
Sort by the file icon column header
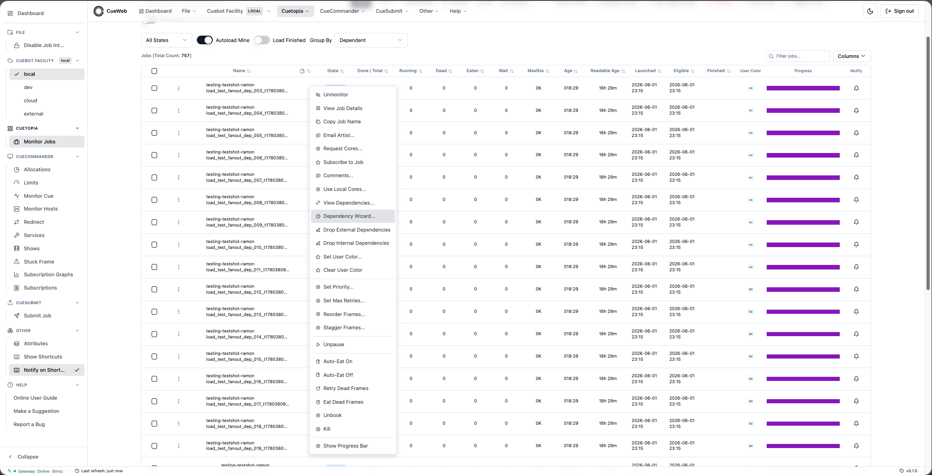(x=305, y=71)
